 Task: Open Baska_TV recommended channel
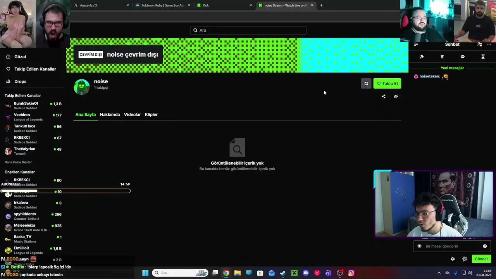coord(33,239)
